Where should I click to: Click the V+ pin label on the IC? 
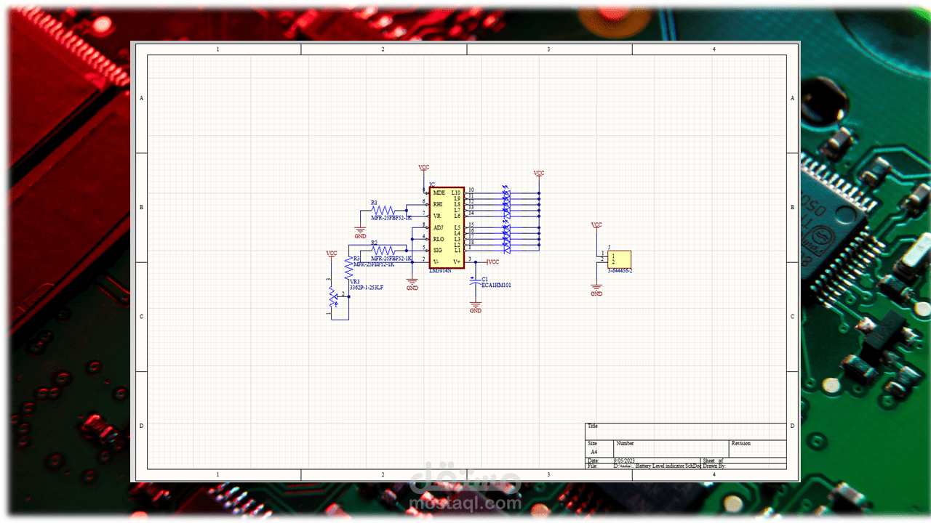click(x=457, y=262)
